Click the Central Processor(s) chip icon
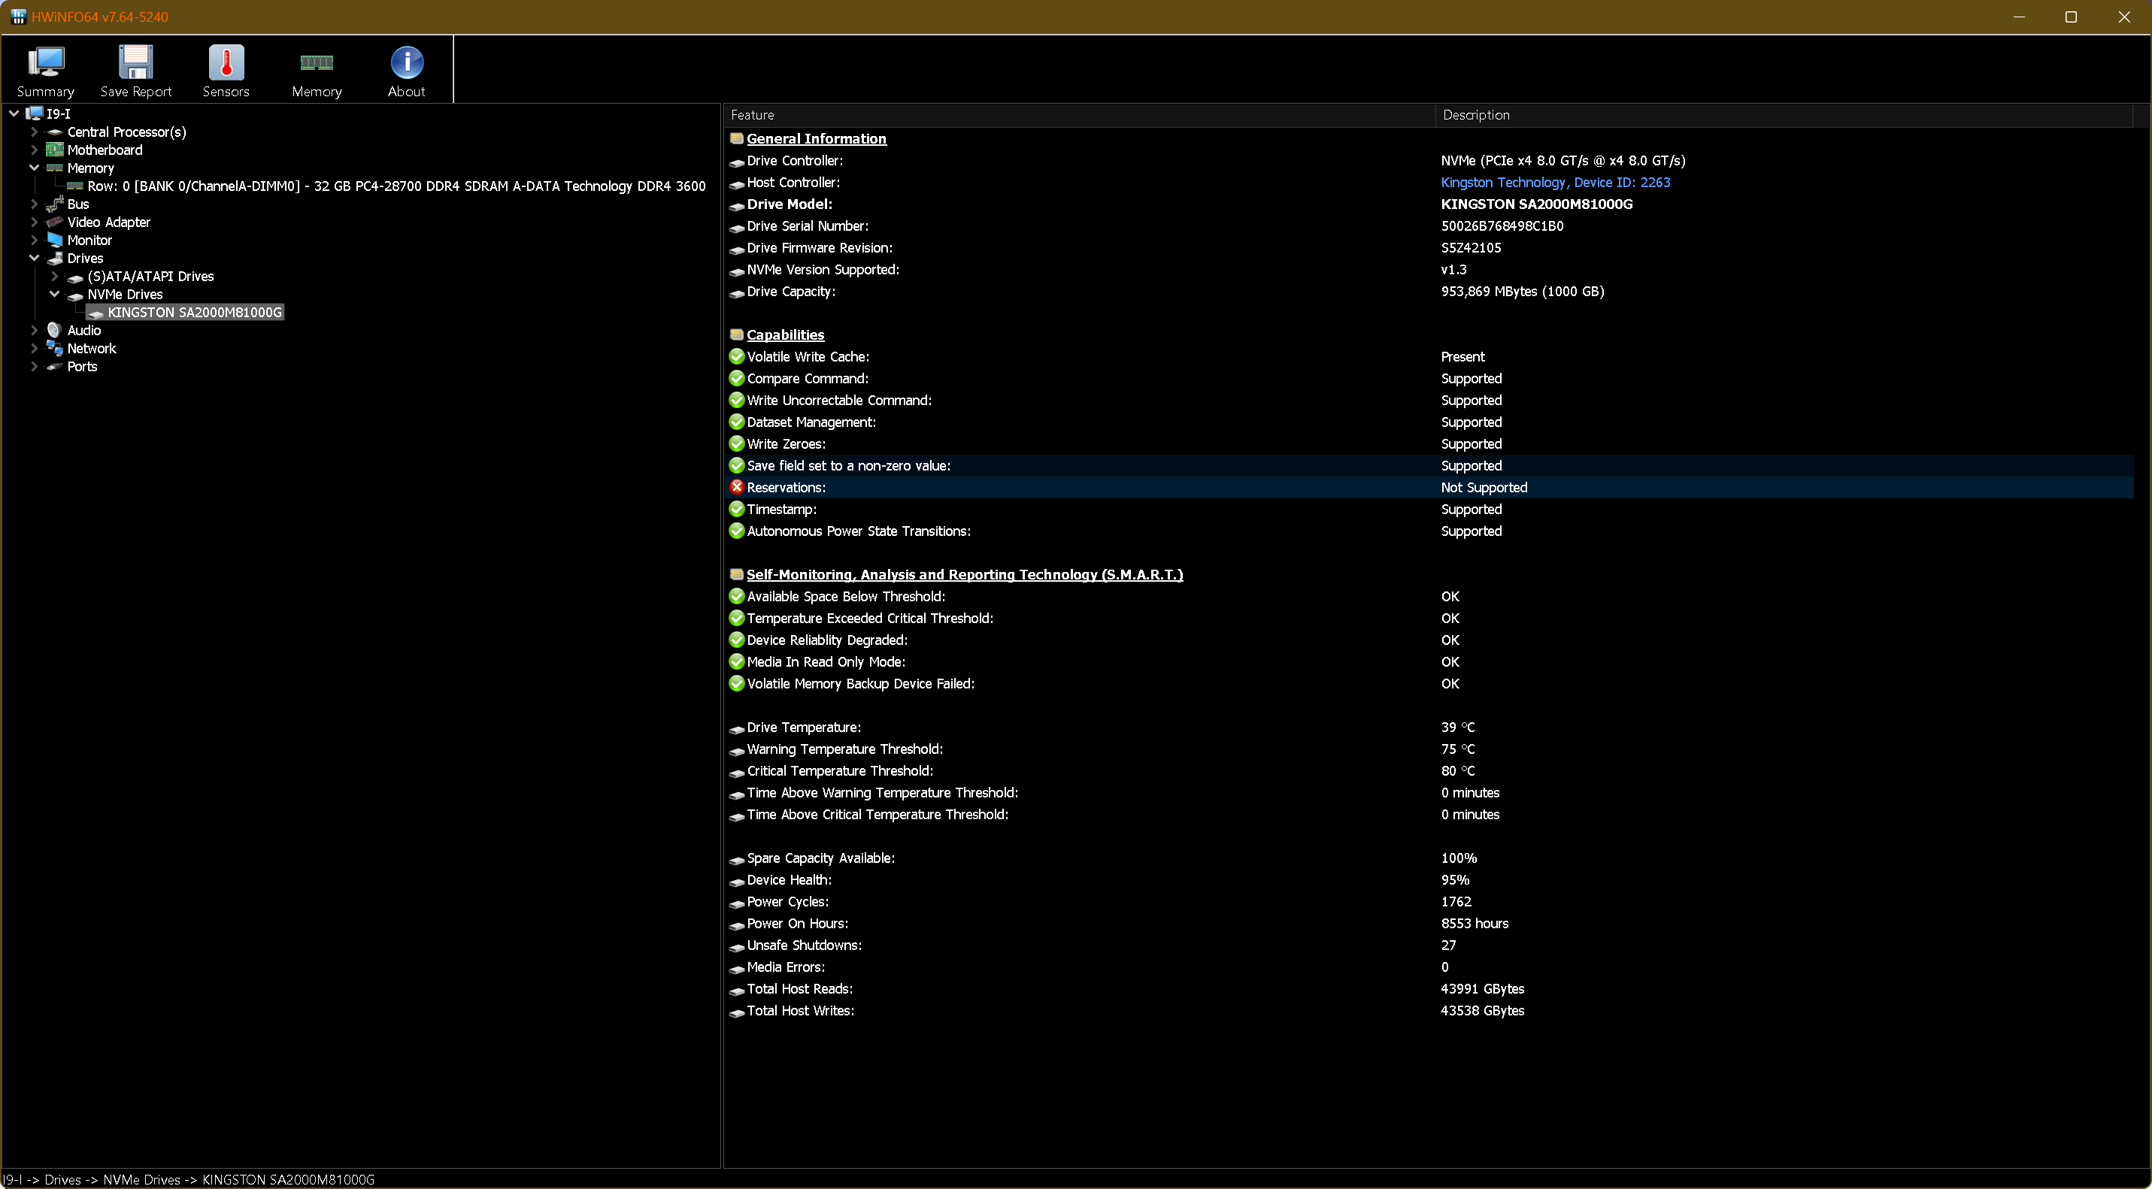This screenshot has height=1189, width=2152. (x=55, y=132)
